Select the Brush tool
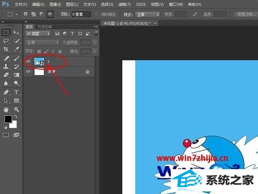258x194 pixels. 17,58
